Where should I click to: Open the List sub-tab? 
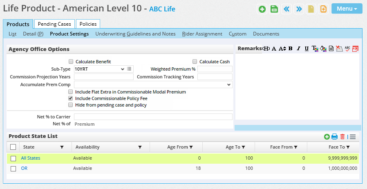click(x=12, y=34)
